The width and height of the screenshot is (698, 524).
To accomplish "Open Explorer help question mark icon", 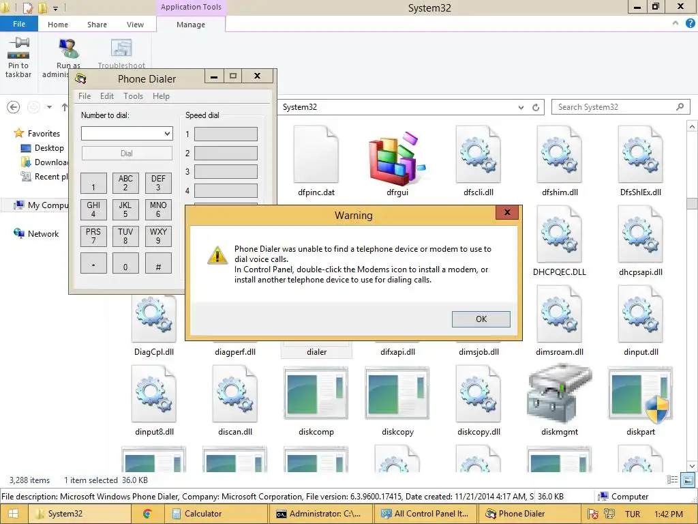I will click(690, 23).
